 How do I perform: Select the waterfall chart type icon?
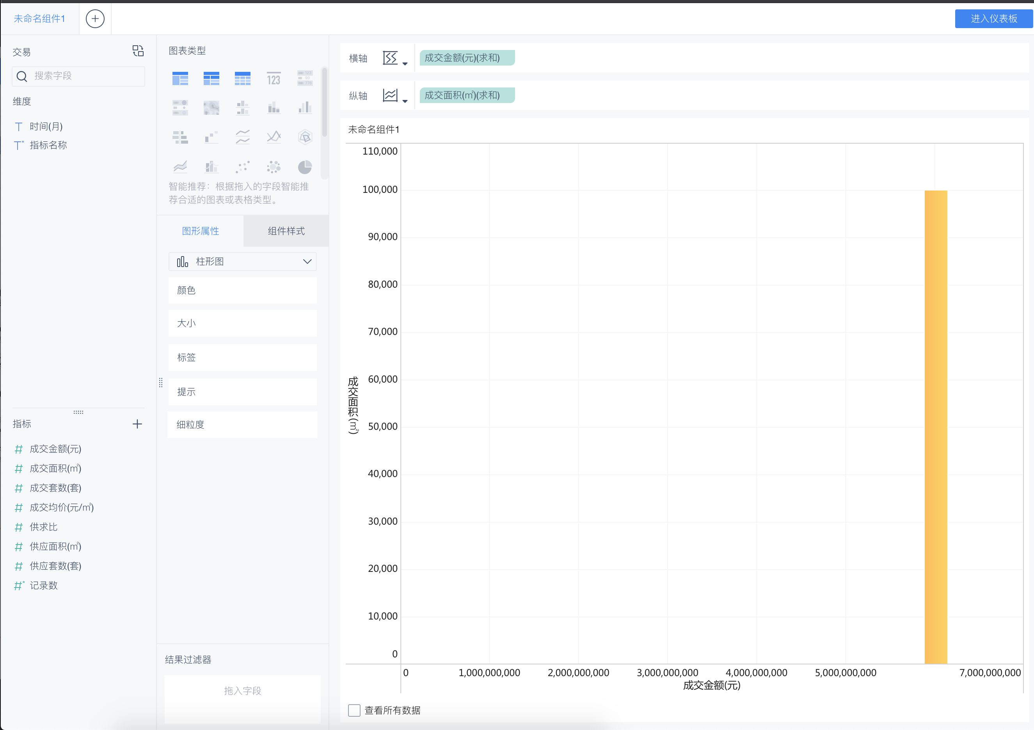coord(211,137)
